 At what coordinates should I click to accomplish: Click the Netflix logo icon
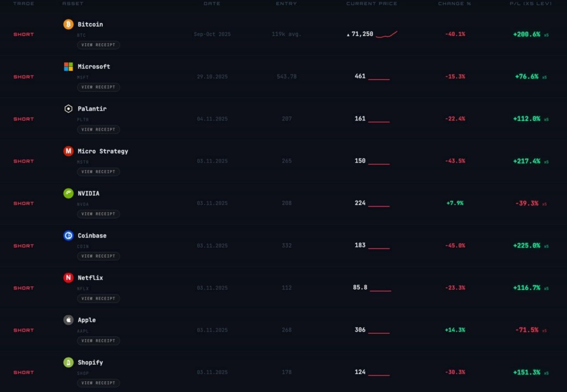[x=68, y=278]
